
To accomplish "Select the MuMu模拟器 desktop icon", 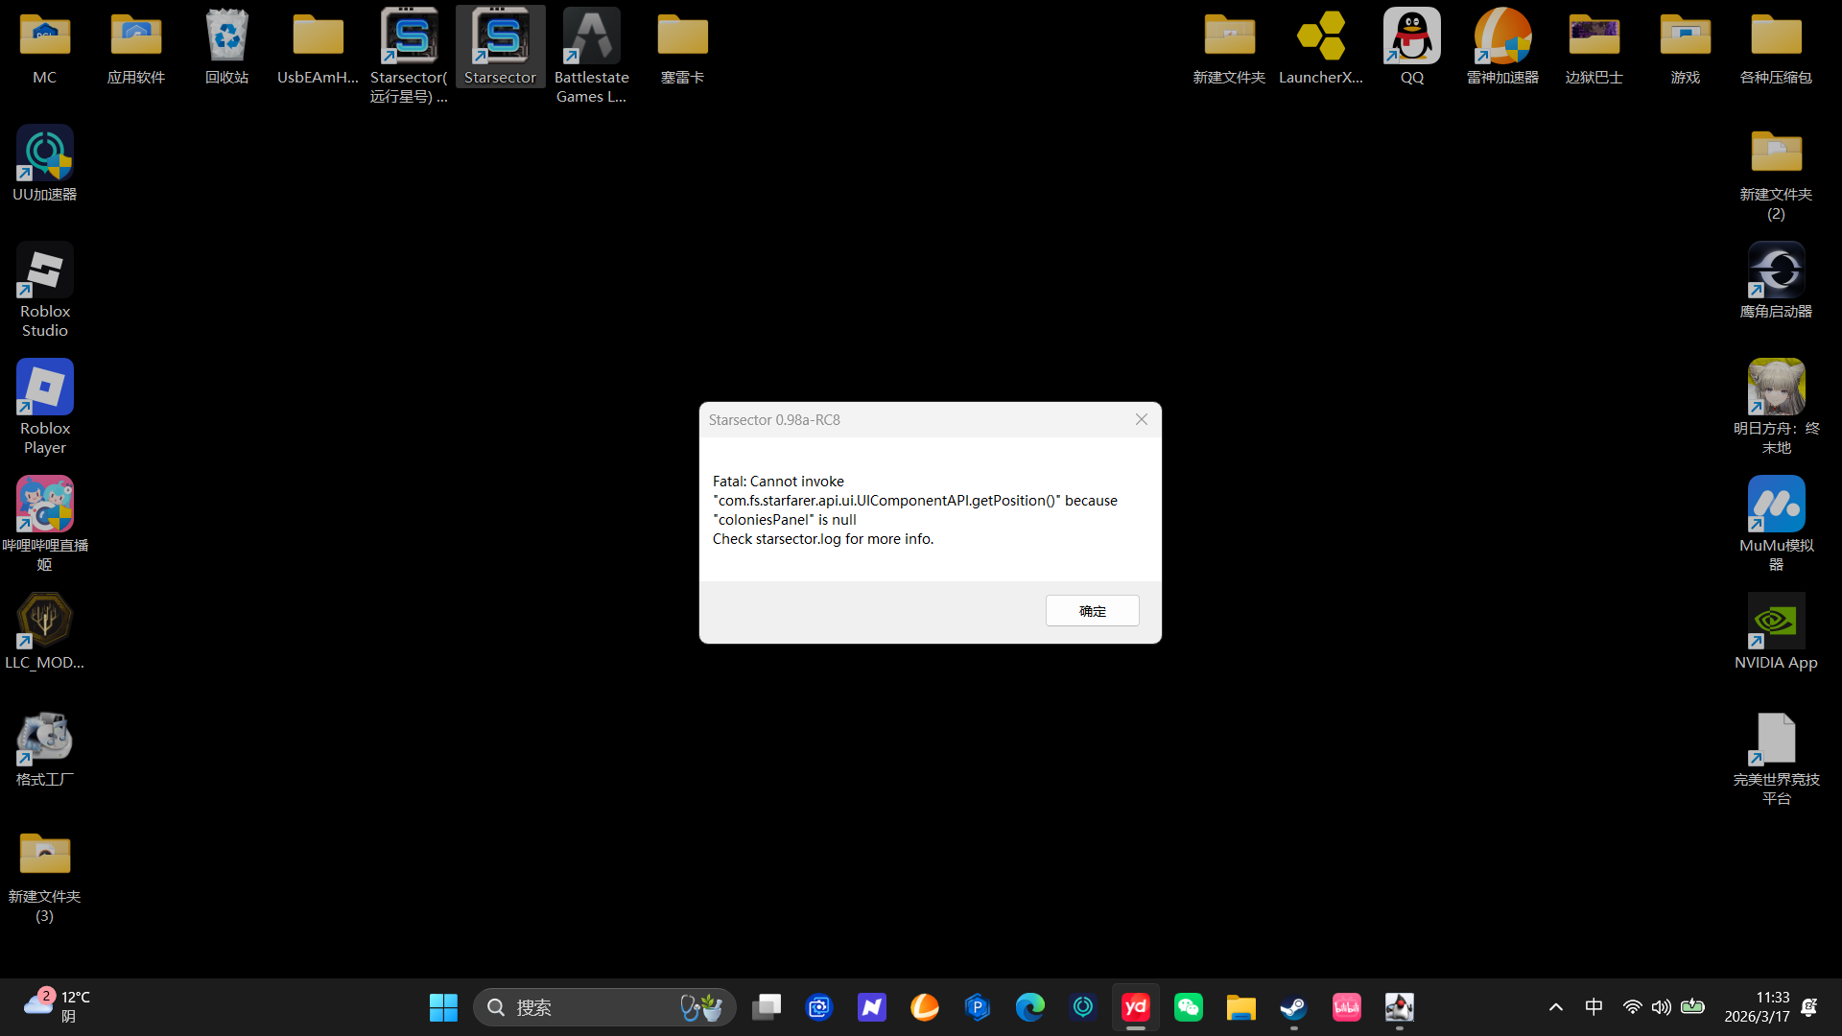I will coord(1776,522).
